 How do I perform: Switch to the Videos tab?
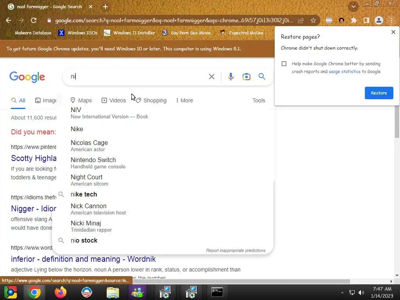coord(114,100)
